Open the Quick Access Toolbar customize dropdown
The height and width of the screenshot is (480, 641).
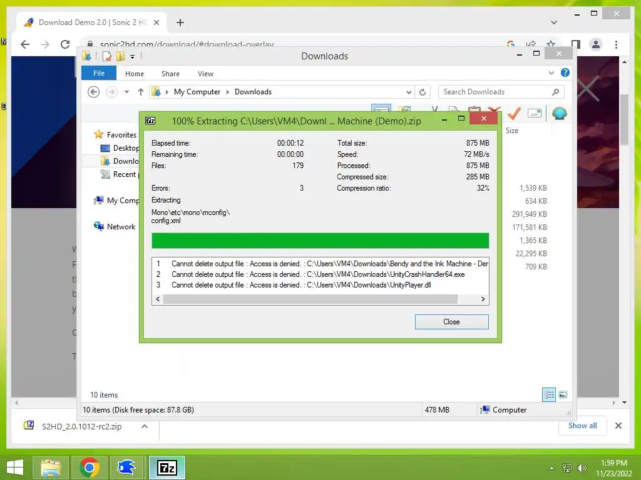tap(133, 57)
